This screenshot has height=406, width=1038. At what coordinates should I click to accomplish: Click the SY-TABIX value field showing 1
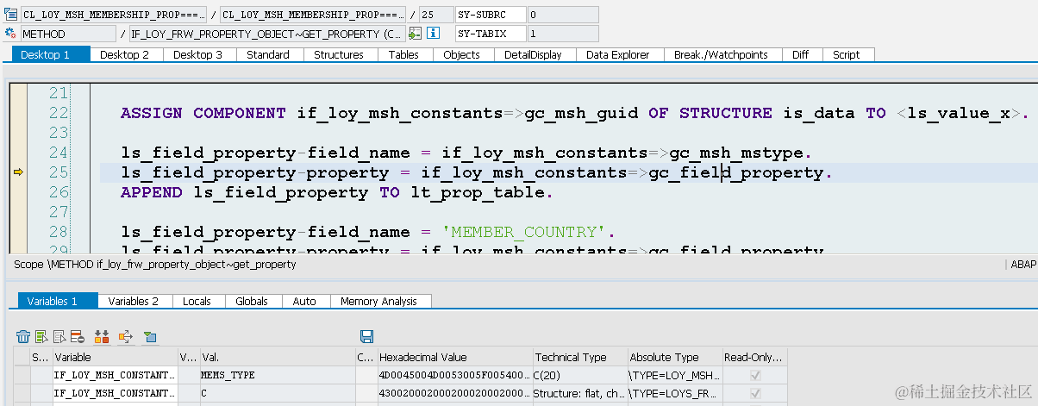(562, 34)
